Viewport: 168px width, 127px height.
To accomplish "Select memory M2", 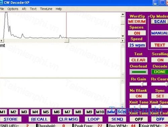I will (13, 112).
